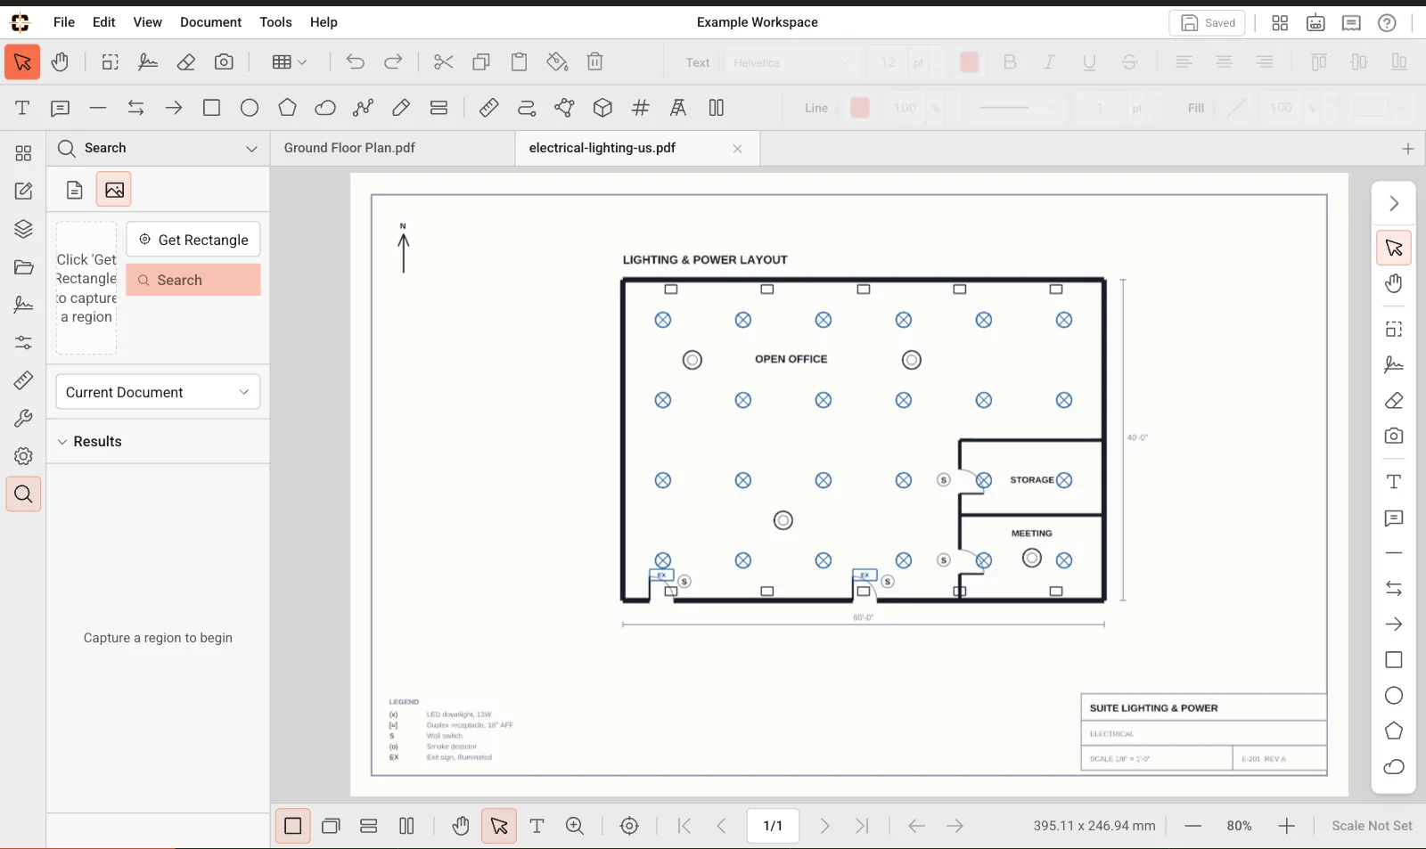This screenshot has width=1426, height=849.
Task: Open the Line color swatch
Action: [x=860, y=108]
